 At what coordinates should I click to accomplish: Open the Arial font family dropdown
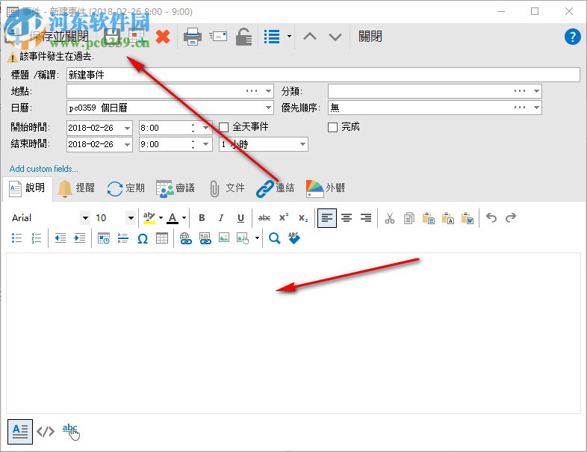tap(85, 218)
